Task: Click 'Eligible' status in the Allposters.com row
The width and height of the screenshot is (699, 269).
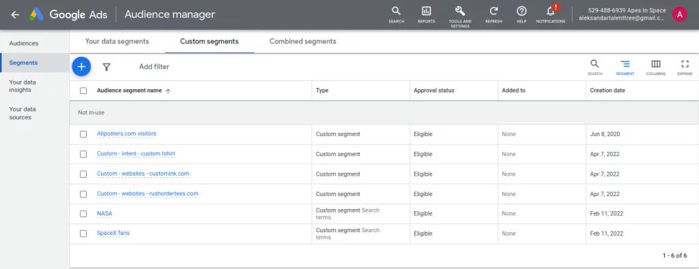Action: [x=423, y=134]
